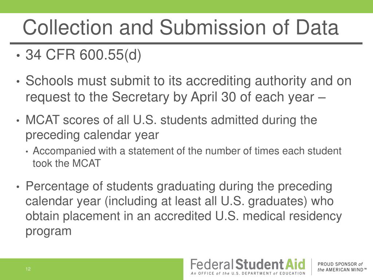Click the preceding calendar year line
This screenshot has width=373, height=280.
point(92,135)
